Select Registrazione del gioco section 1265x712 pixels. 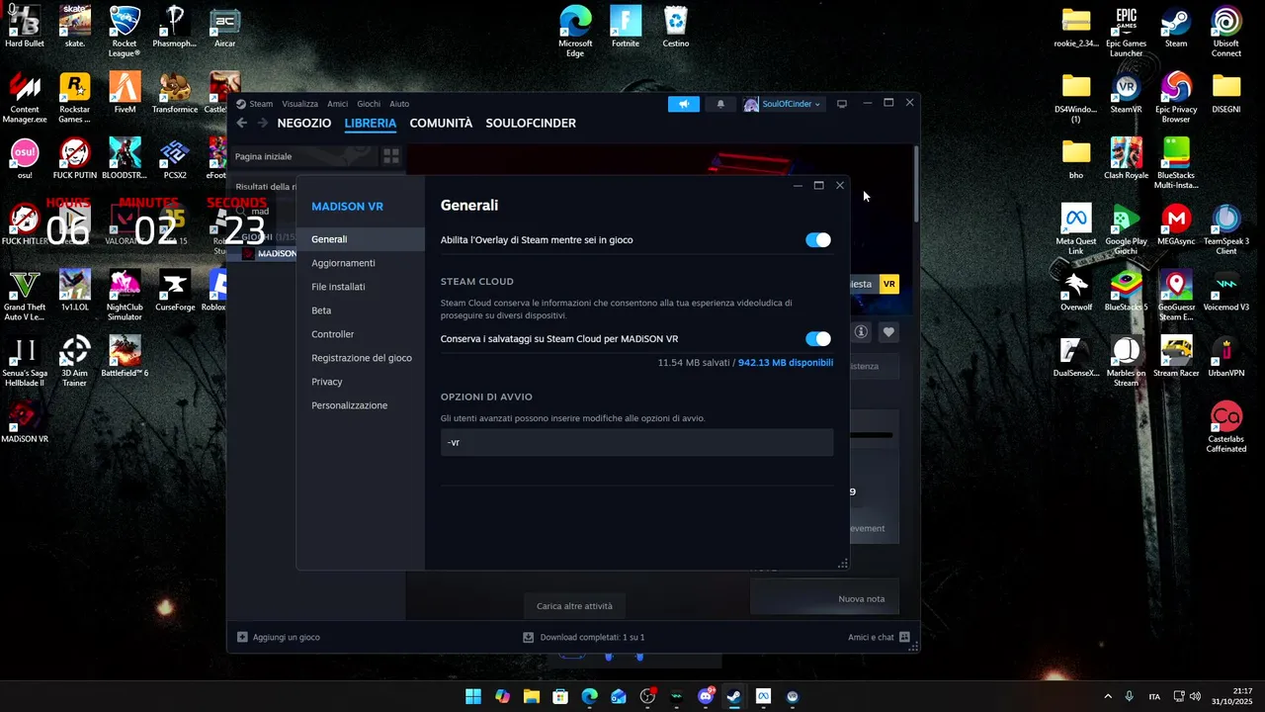coord(361,358)
